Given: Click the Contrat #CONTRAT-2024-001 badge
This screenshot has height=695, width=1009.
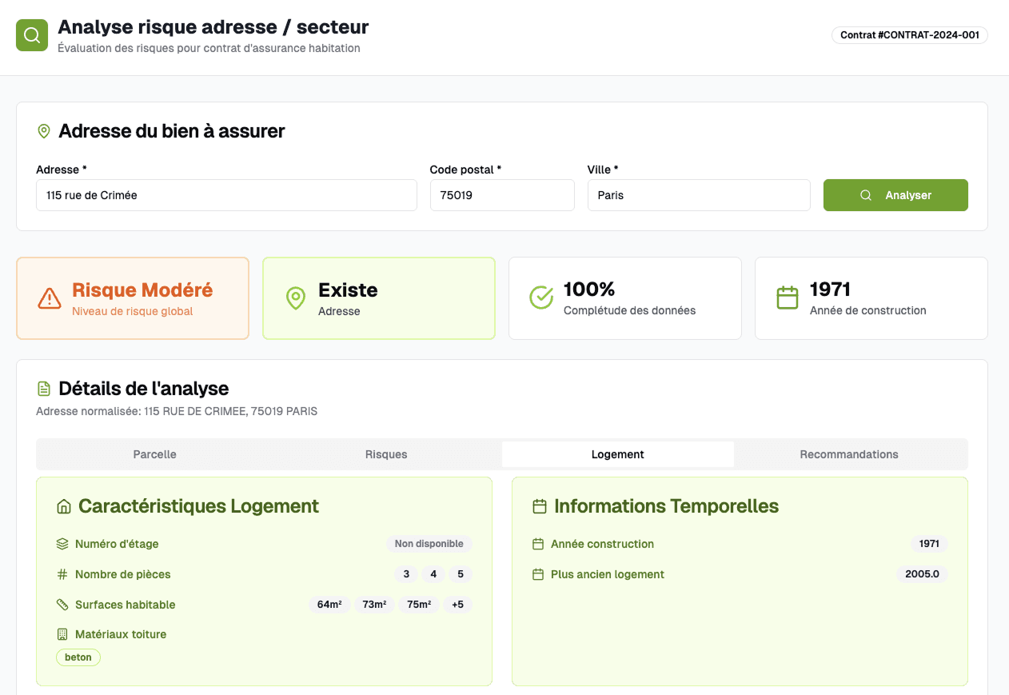Looking at the screenshot, I should 909,35.
